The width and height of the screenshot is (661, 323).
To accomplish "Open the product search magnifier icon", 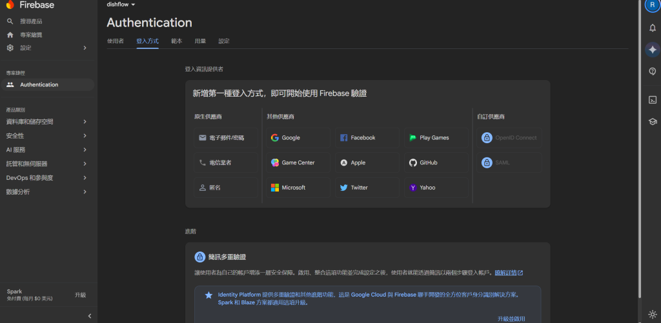I will [x=10, y=21].
